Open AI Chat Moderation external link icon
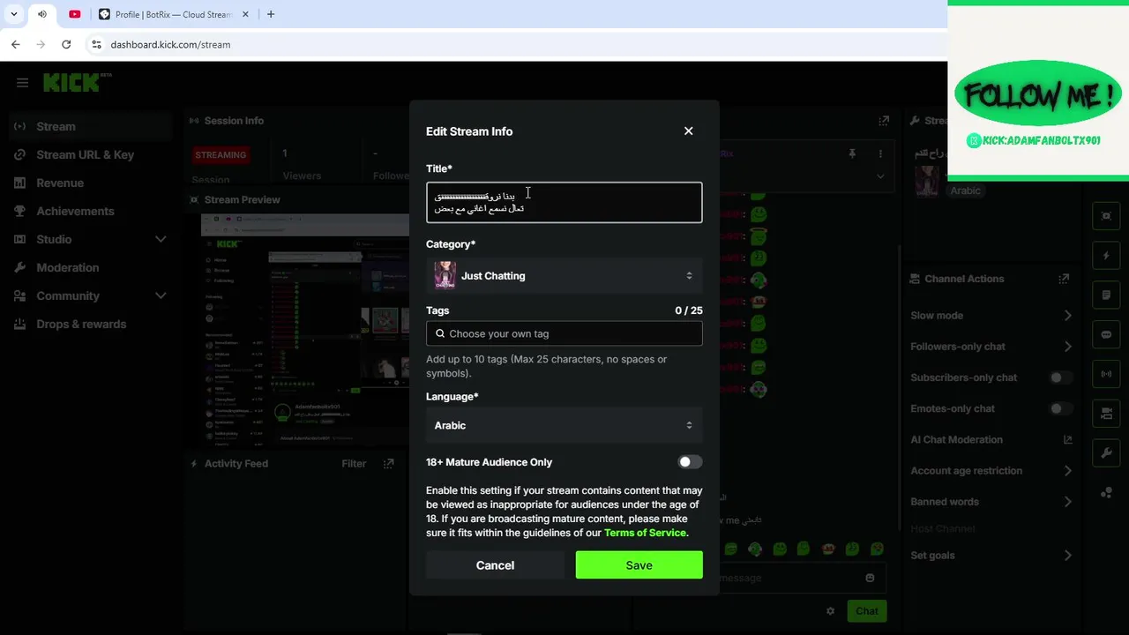Image resolution: width=1129 pixels, height=635 pixels. click(1067, 439)
